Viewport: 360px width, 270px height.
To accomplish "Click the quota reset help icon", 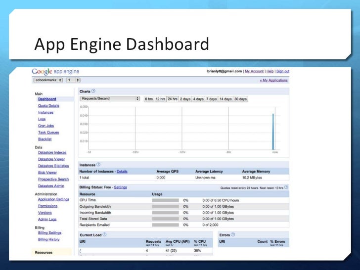I will 286,187.
